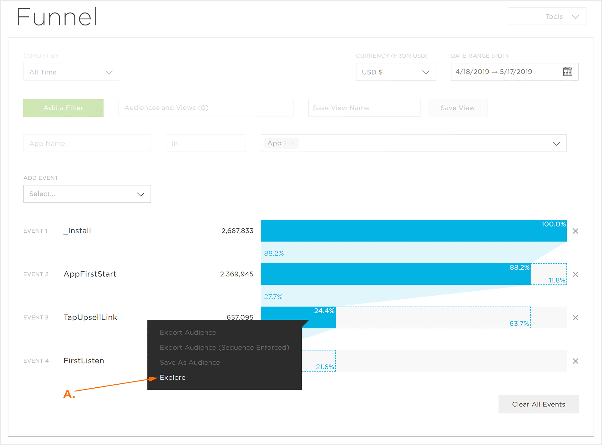
Task: Click the Save View button
Action: coord(457,108)
